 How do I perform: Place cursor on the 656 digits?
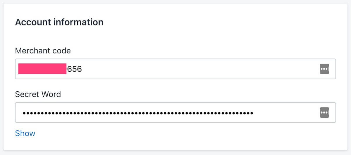pyautogui.click(x=74, y=69)
